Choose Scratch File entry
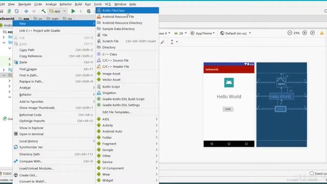 (x=127, y=41)
